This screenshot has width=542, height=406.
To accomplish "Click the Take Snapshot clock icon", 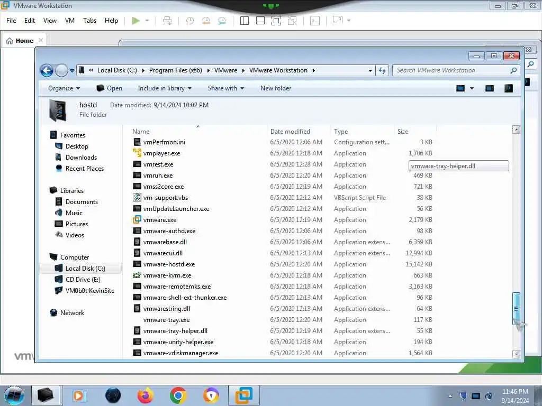I will pos(190,21).
